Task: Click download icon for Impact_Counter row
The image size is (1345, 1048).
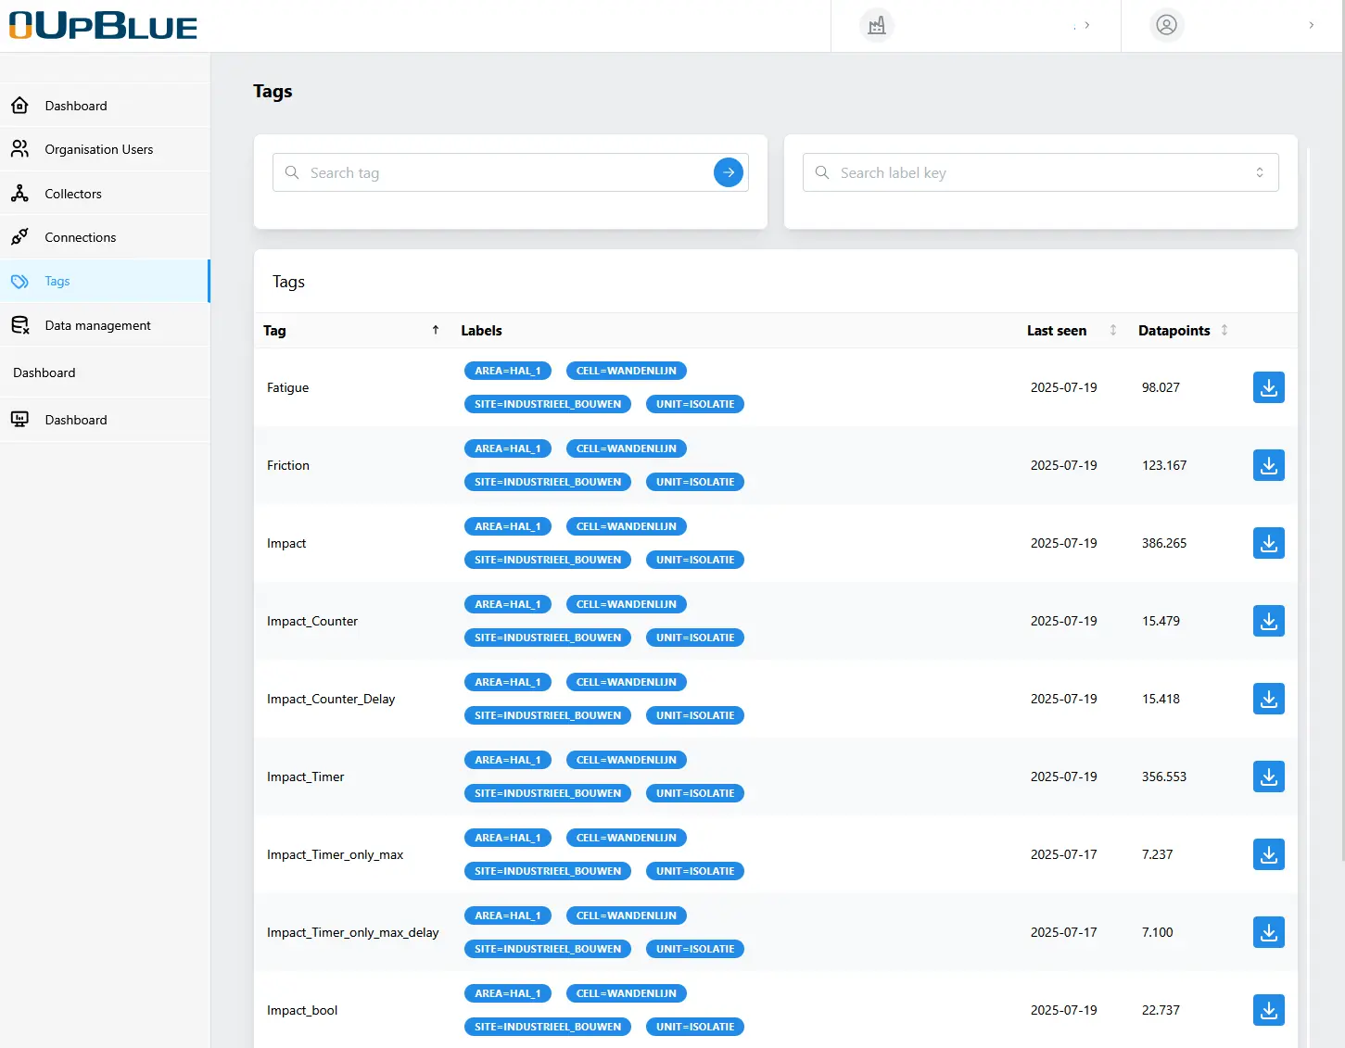Action: point(1268,621)
